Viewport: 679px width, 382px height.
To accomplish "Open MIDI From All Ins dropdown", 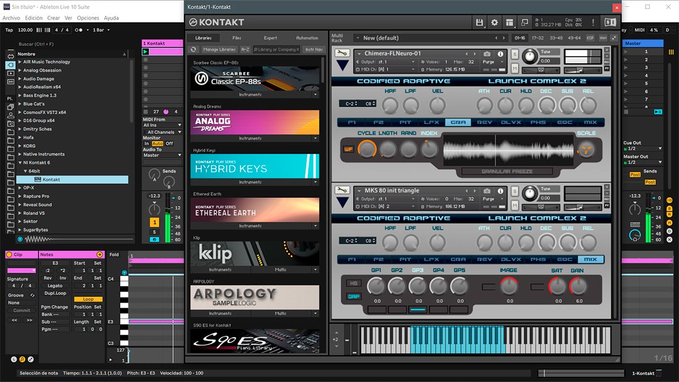I will [x=162, y=125].
